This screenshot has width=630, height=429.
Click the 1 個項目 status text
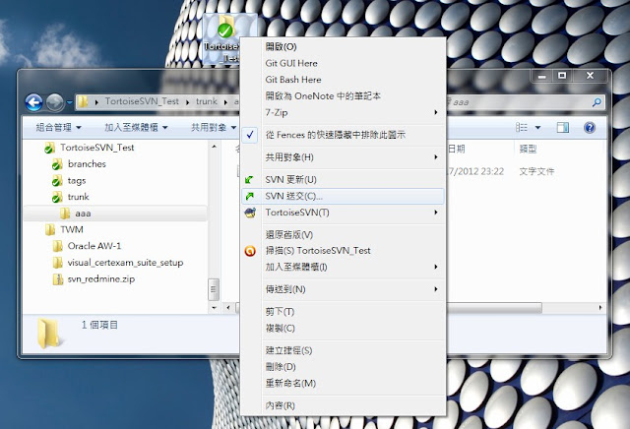99,325
